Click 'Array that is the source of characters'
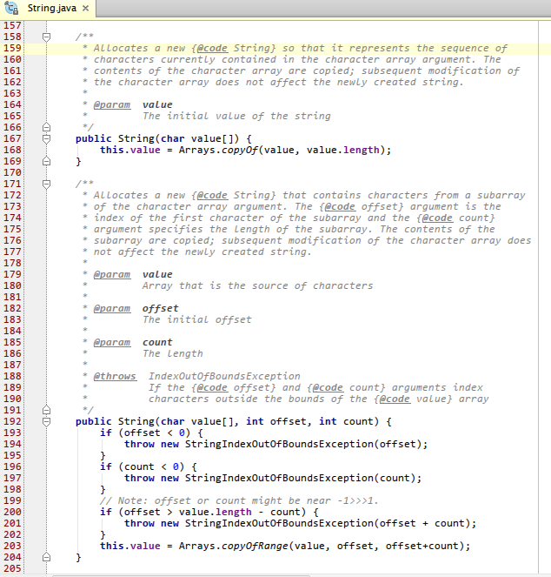551x577 pixels. click(257, 286)
